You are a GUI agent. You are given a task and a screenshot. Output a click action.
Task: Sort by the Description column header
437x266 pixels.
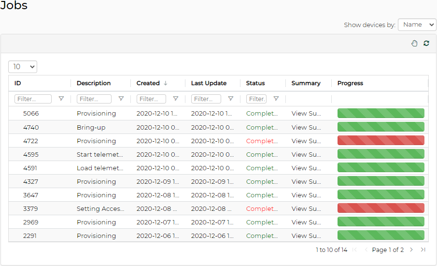pos(94,83)
